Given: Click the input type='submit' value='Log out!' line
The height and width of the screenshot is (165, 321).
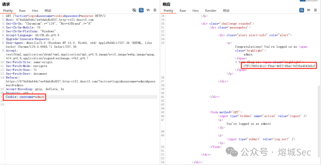Looking at the screenshot, I should (261, 140).
